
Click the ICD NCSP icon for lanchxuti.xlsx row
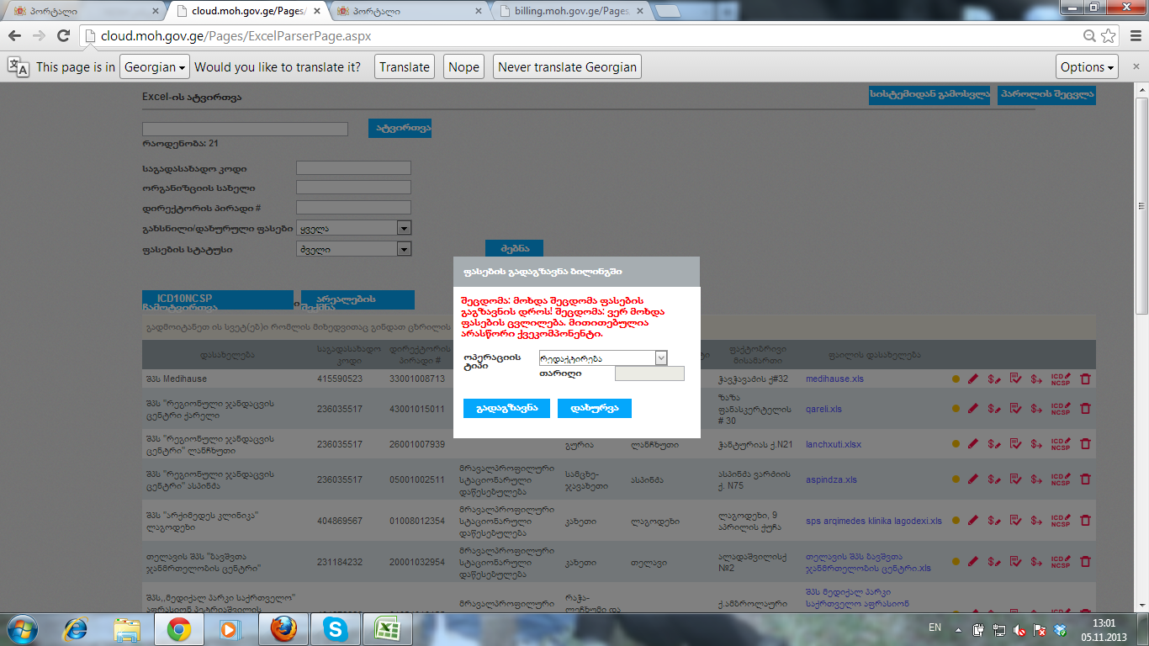tap(1060, 444)
